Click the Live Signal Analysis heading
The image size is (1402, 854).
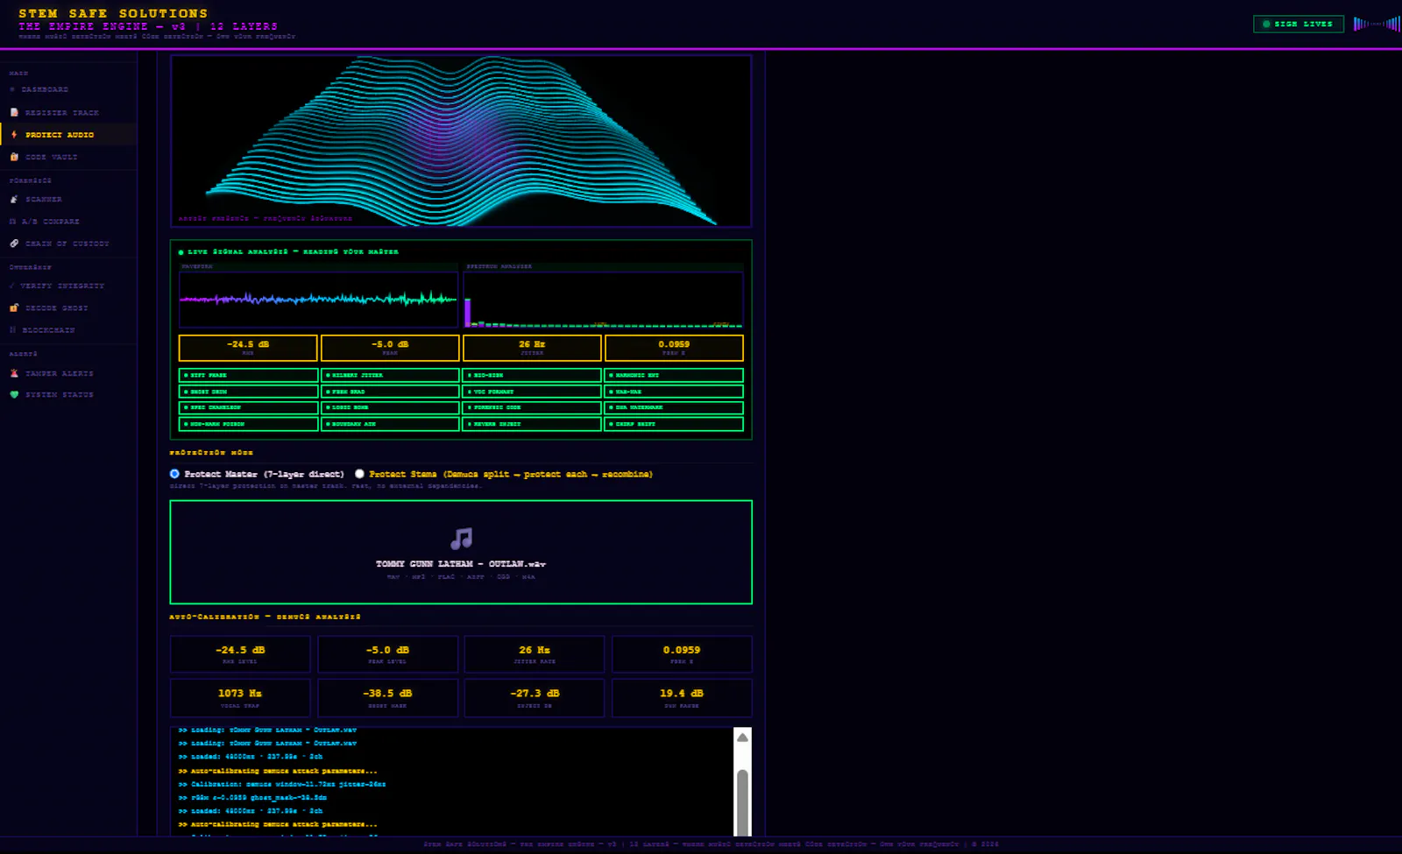pos(293,251)
